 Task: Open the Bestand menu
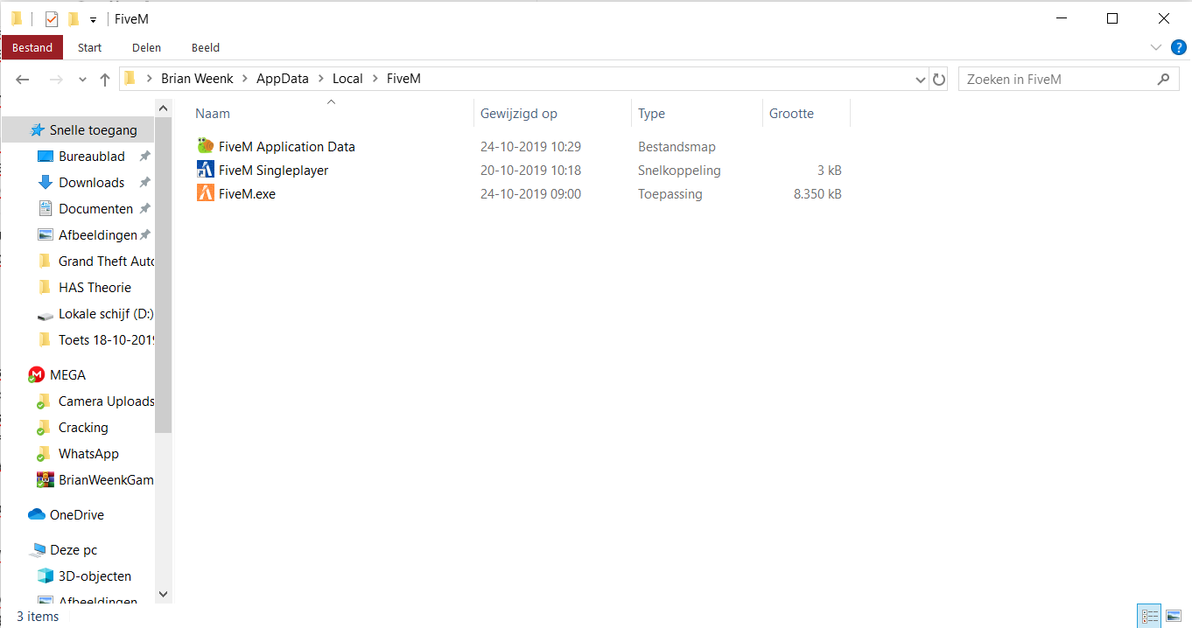pos(32,48)
